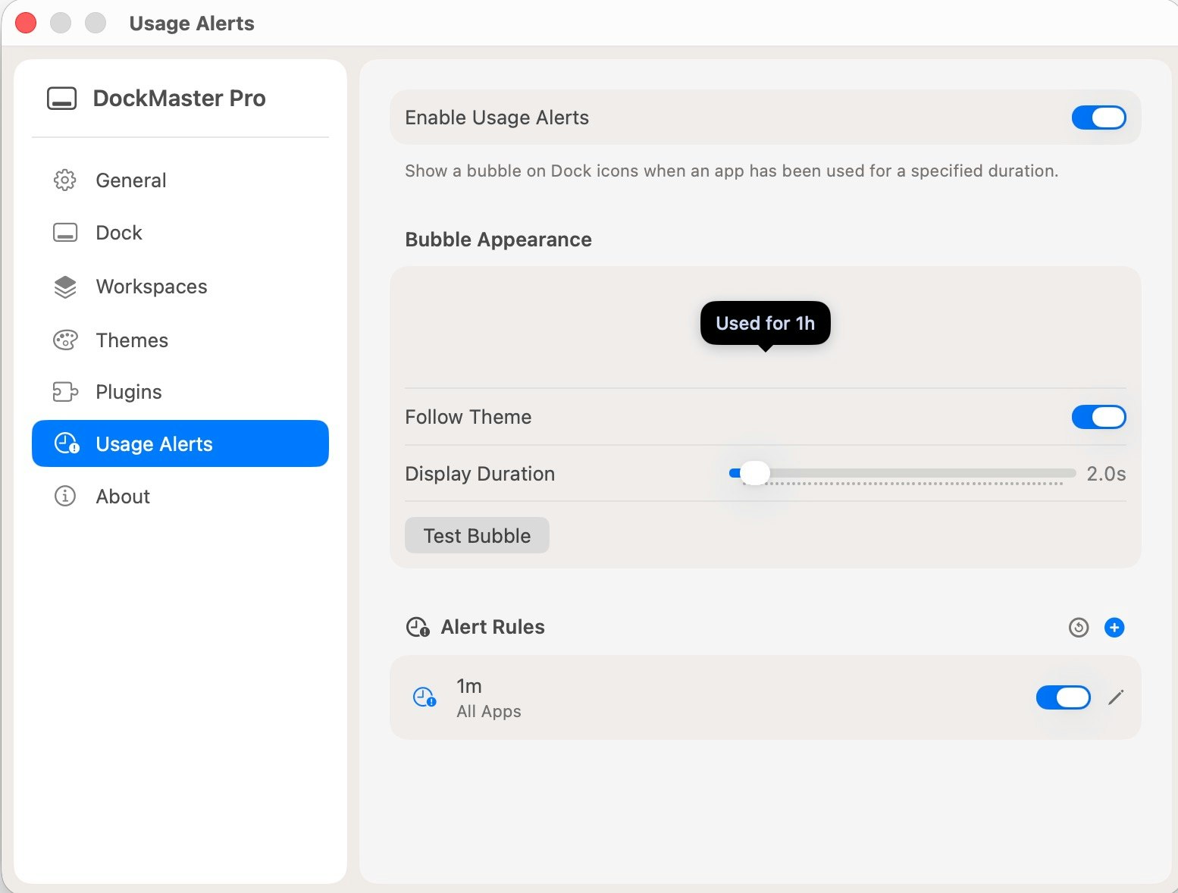Viewport: 1178px width, 893px height.
Task: Click the clock icon of the 1m rule
Action: [424, 697]
